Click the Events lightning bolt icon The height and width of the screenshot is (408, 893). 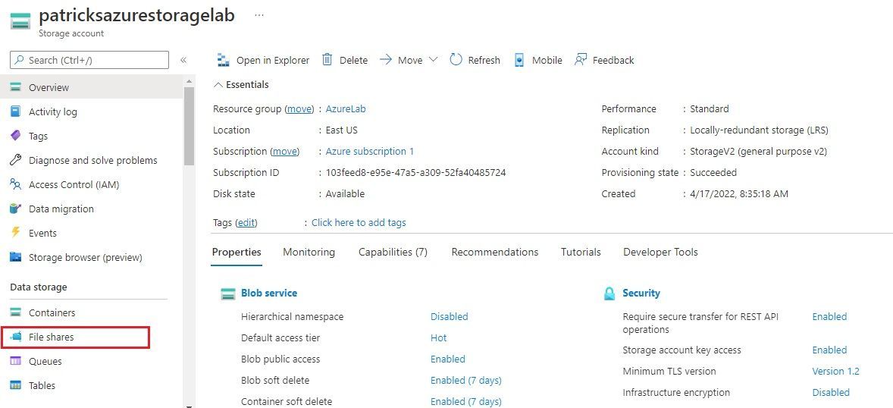[16, 233]
